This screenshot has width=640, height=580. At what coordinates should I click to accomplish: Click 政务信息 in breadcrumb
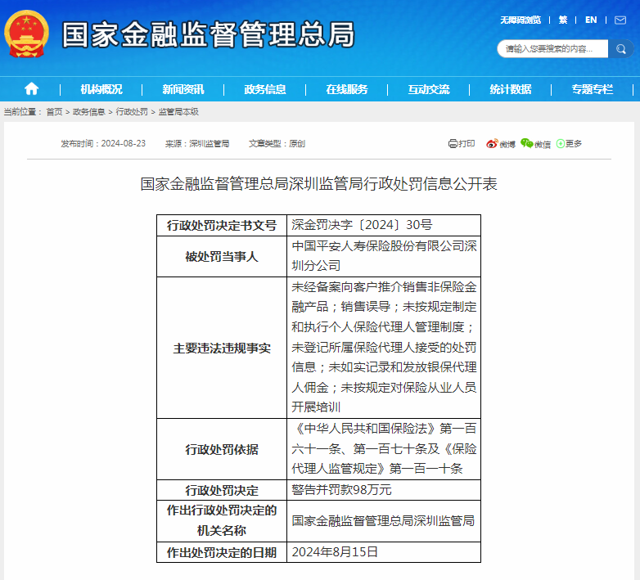89,112
